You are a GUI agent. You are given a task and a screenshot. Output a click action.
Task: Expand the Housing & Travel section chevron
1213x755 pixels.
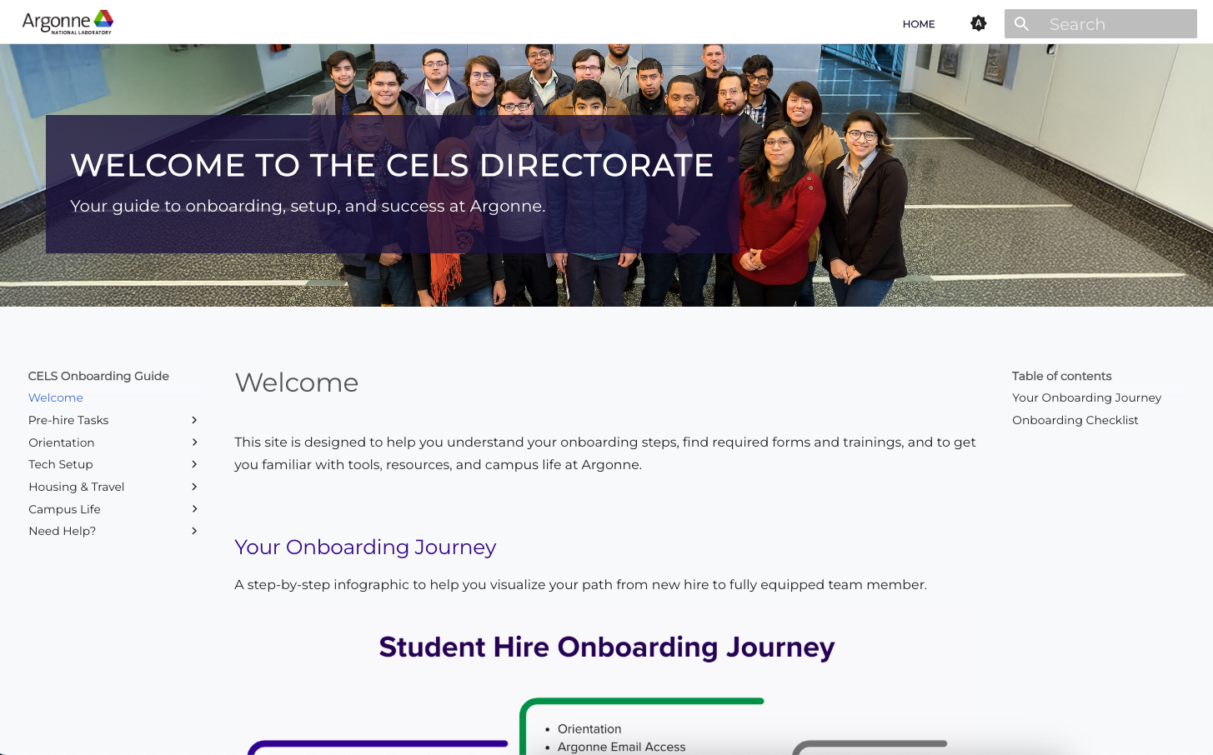pyautogui.click(x=193, y=486)
